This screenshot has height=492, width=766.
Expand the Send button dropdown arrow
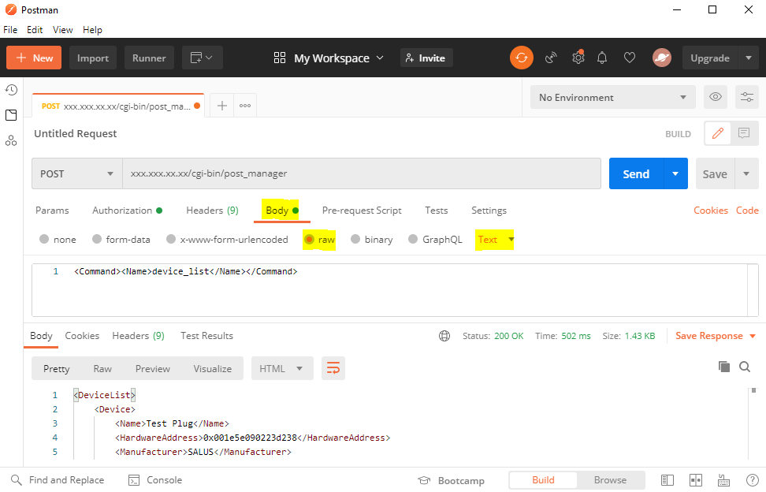click(x=675, y=173)
